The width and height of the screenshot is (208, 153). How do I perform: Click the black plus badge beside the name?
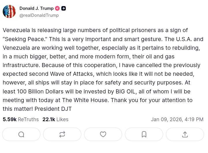(x=64, y=8)
